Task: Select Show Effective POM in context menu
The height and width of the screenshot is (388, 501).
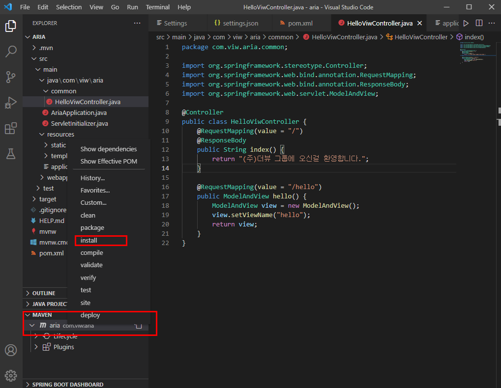Action: [109, 161]
